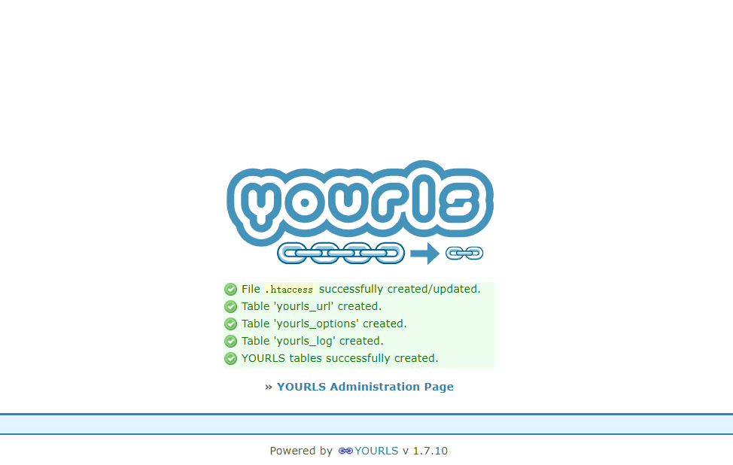Click the 'Table yourls_url created' message

(x=312, y=306)
